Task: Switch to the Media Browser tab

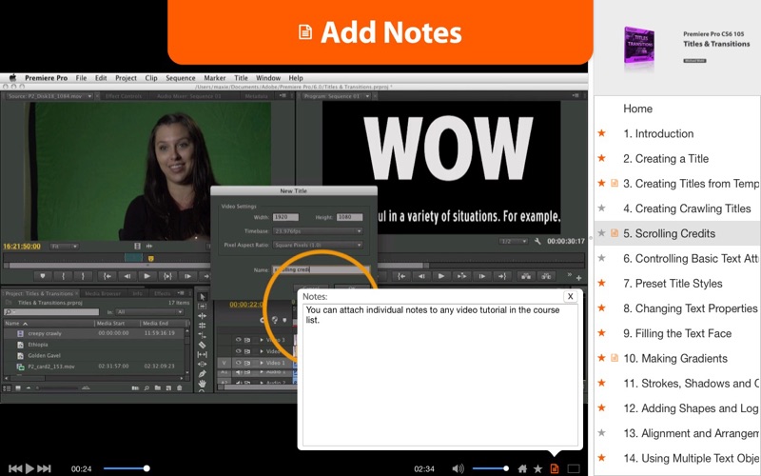Action: coord(103,293)
